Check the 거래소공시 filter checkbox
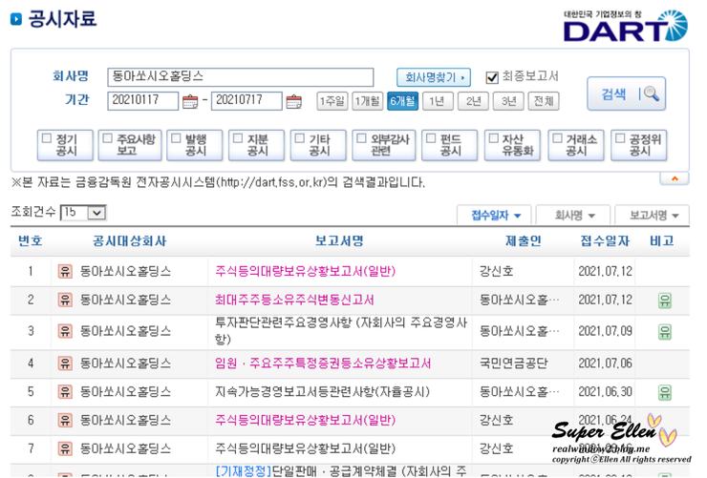The height and width of the screenshot is (478, 707). point(557,138)
